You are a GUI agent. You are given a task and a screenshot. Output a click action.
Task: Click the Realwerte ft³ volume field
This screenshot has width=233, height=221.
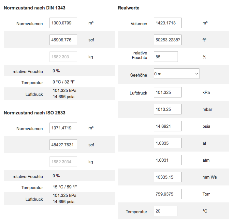point(167,40)
